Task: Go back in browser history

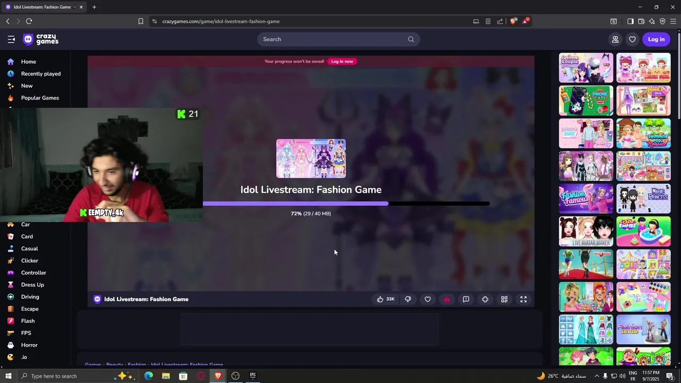Action: (7, 21)
